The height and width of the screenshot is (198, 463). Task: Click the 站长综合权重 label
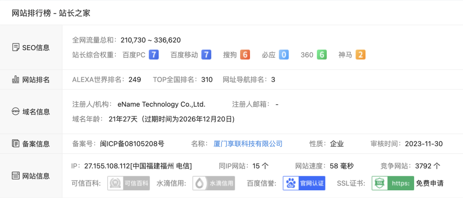95,55
